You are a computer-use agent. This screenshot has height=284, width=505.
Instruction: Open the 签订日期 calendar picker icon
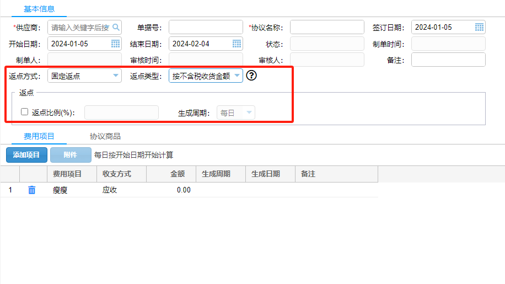point(479,28)
